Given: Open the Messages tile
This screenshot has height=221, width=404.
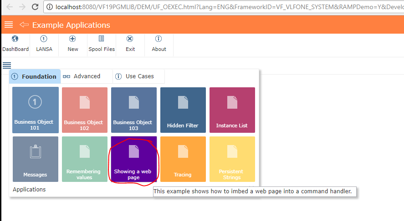Looking at the screenshot, I should click(36, 159).
